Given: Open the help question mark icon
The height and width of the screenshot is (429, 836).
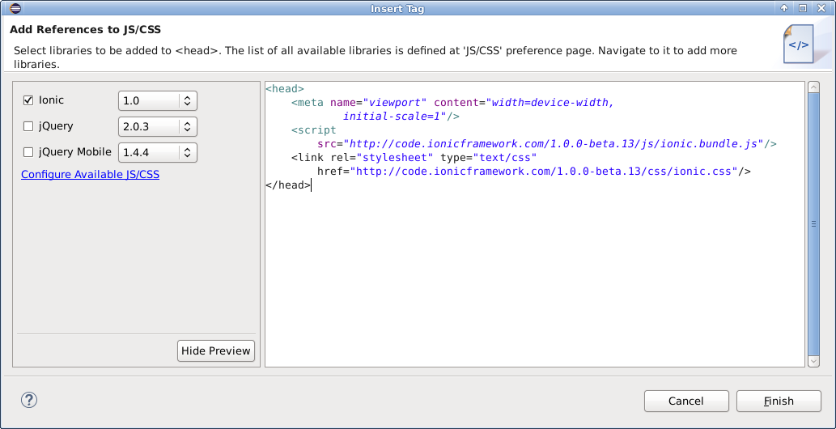Looking at the screenshot, I should point(29,400).
